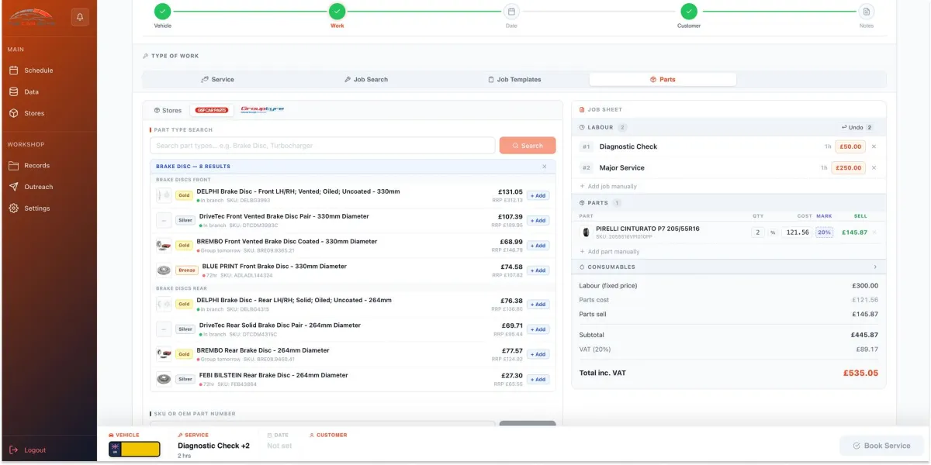Click the notification bell icon
Viewport: 931px width, 465px height.
pyautogui.click(x=79, y=16)
